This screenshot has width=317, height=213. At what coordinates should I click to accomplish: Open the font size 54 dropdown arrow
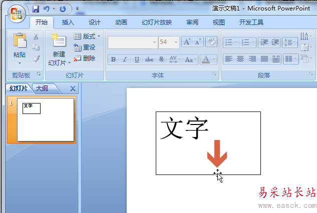(x=176, y=42)
